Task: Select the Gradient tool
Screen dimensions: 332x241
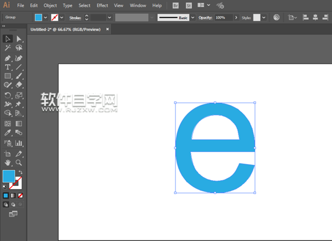Action: (x=19, y=124)
